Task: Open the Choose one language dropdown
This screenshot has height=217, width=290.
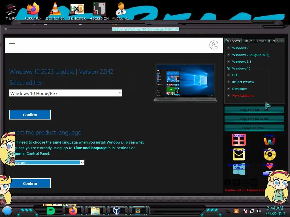Action: [x=50, y=162]
